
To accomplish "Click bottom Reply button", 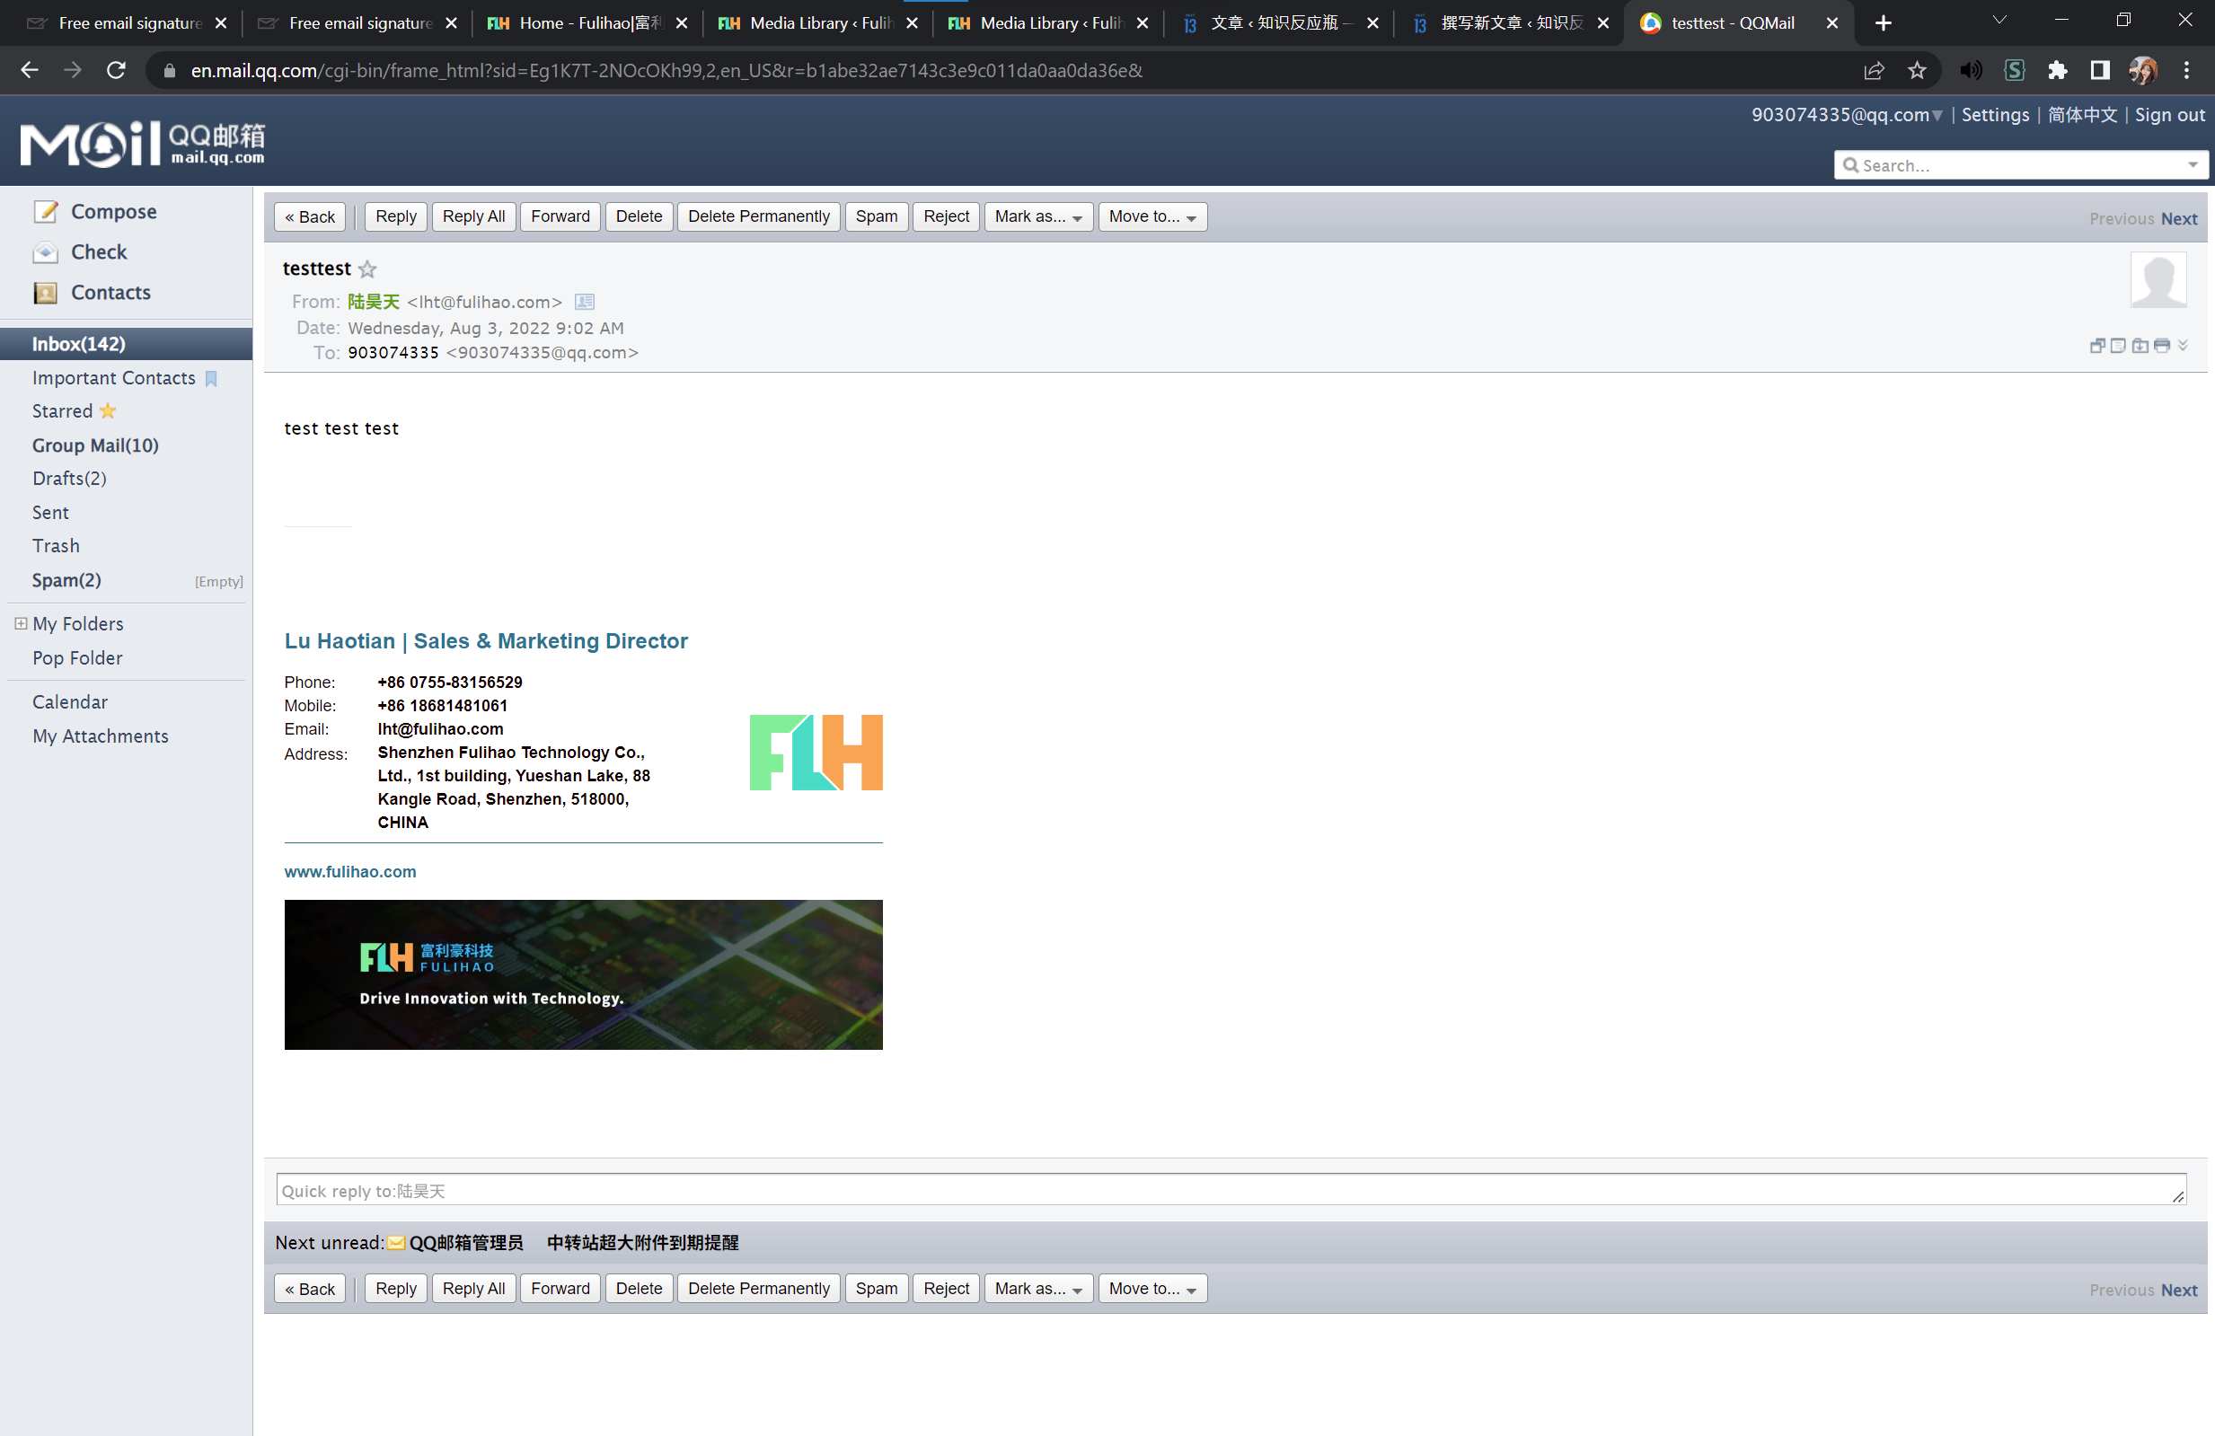I will [395, 1288].
